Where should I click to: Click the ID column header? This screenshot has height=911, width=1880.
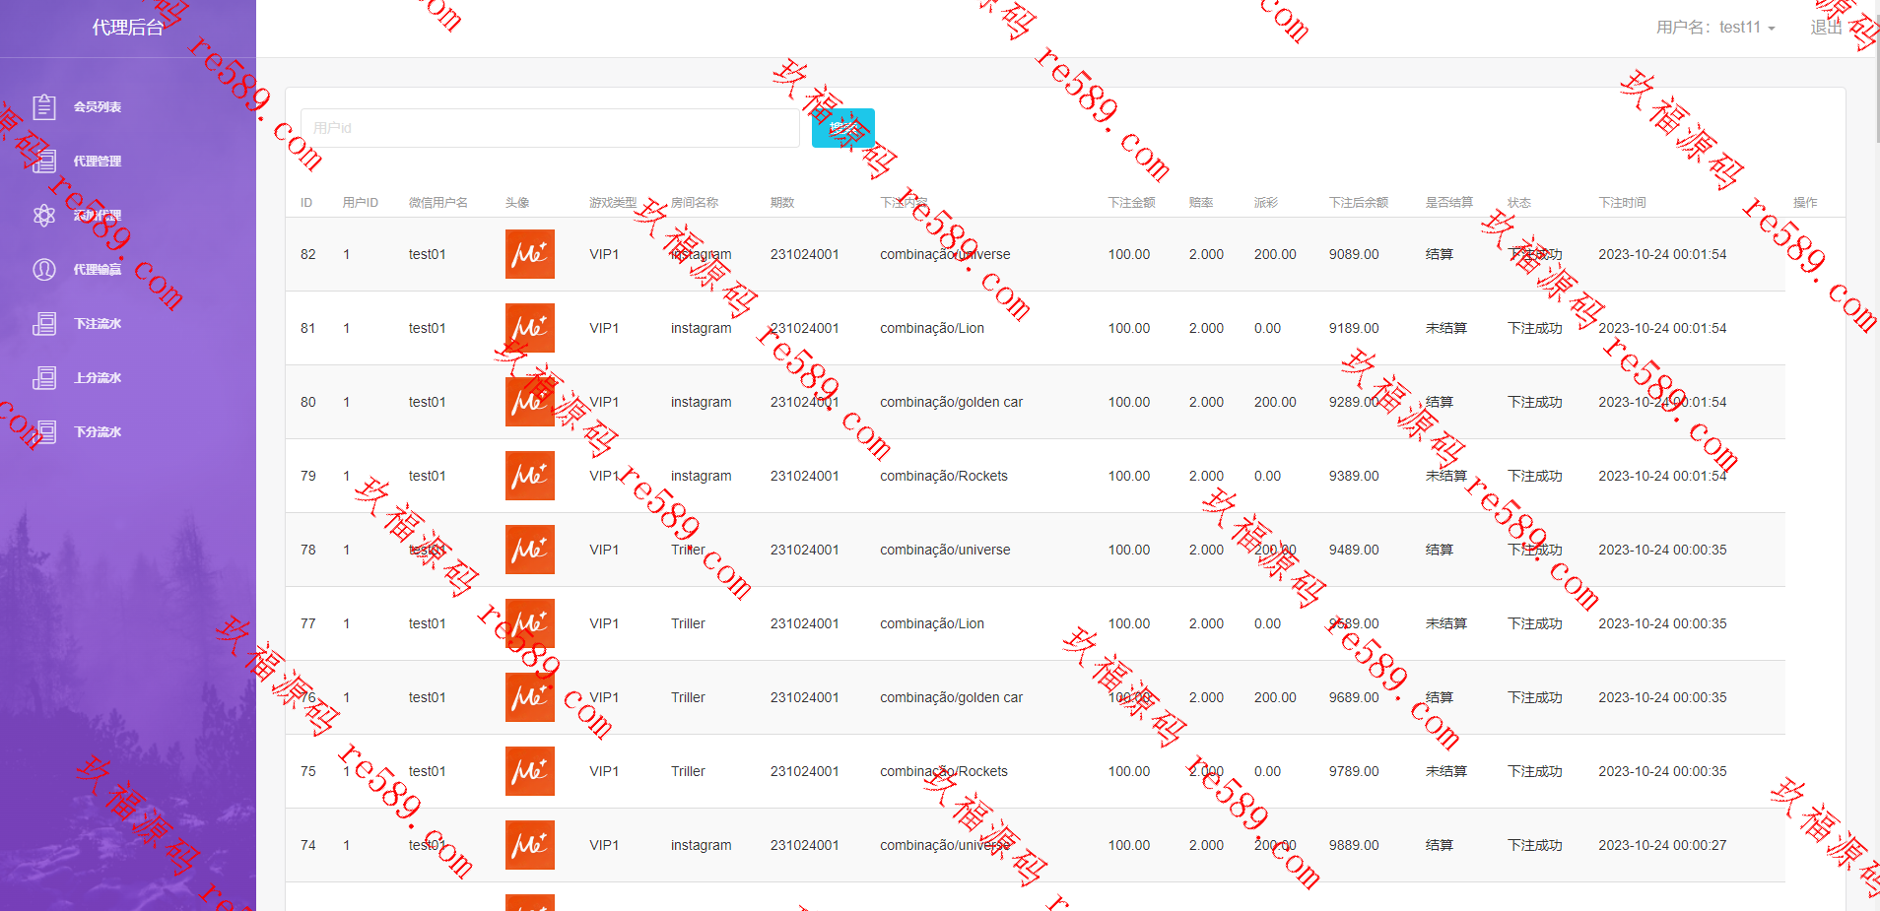306,203
